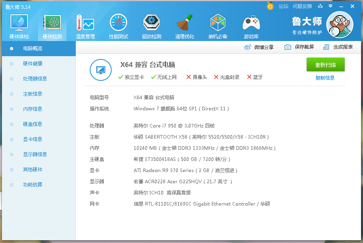Select 电脑概览 in sidebar
The height and width of the screenshot is (243, 363).
[39, 49]
